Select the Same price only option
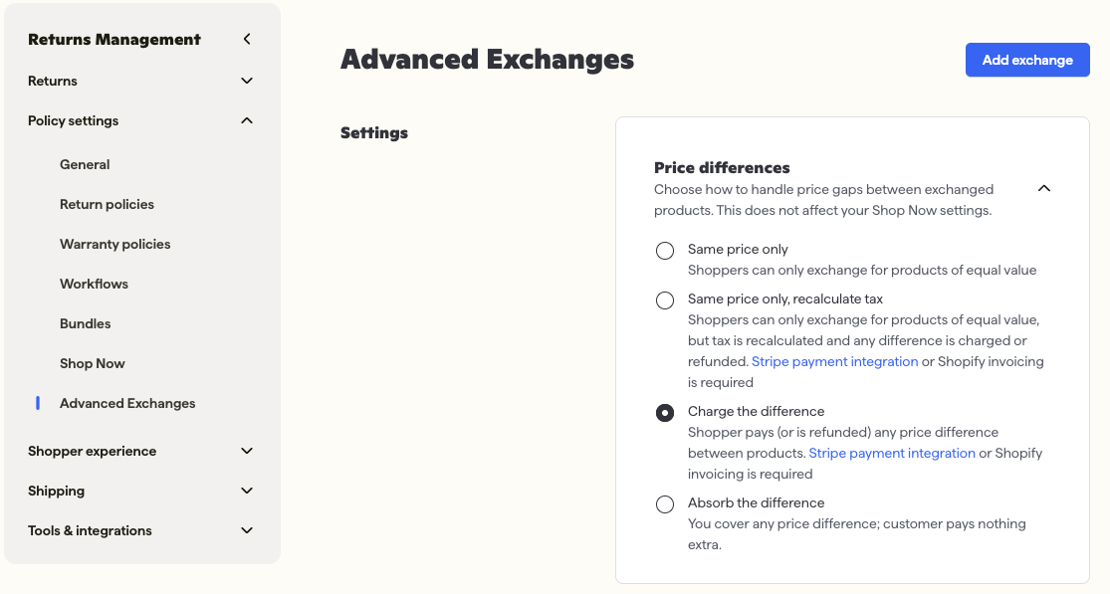The image size is (1110, 594). tap(665, 251)
